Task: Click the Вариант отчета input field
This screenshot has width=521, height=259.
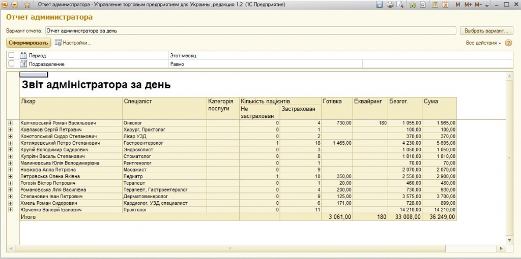Action: [250, 30]
